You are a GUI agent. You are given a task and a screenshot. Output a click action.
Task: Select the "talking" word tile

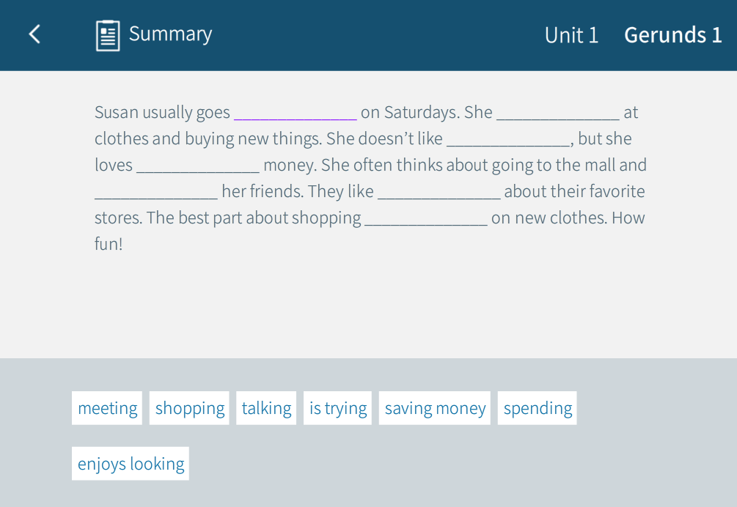(266, 408)
